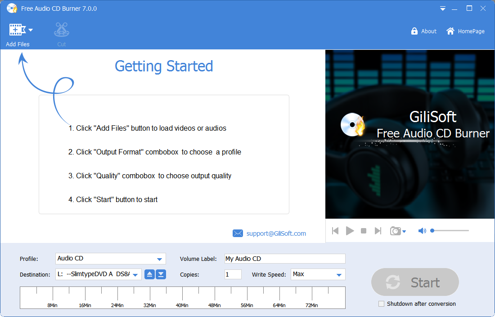Stop the preview playback

tap(363, 231)
